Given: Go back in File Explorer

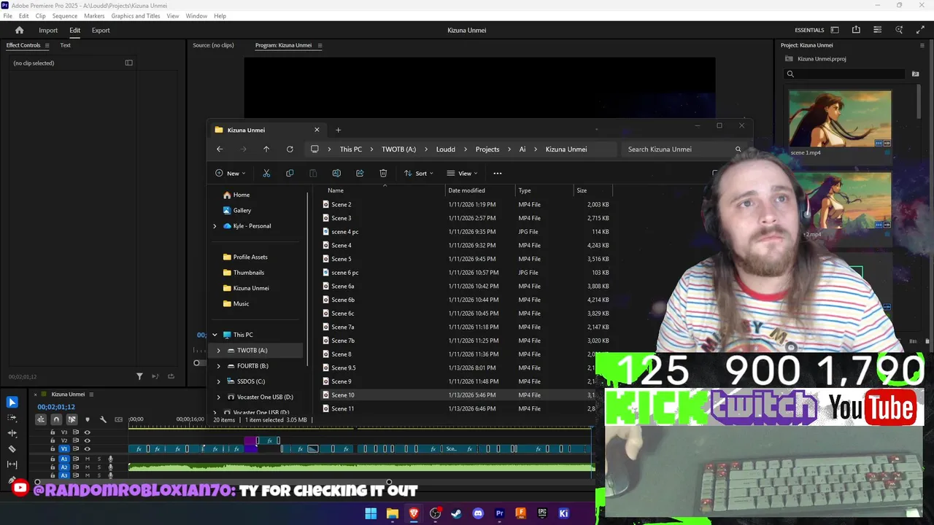Looking at the screenshot, I should tap(220, 149).
